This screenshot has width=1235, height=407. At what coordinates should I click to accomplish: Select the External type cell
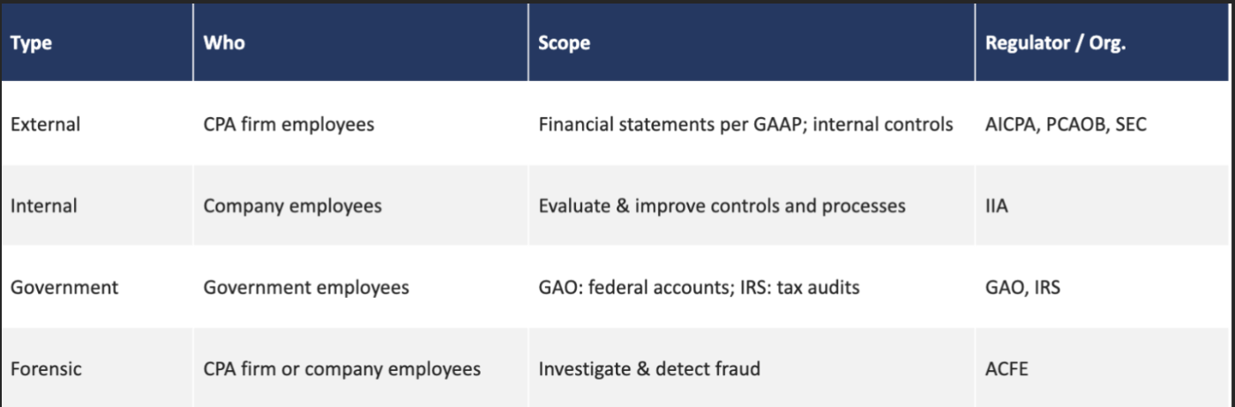pyautogui.click(x=45, y=124)
